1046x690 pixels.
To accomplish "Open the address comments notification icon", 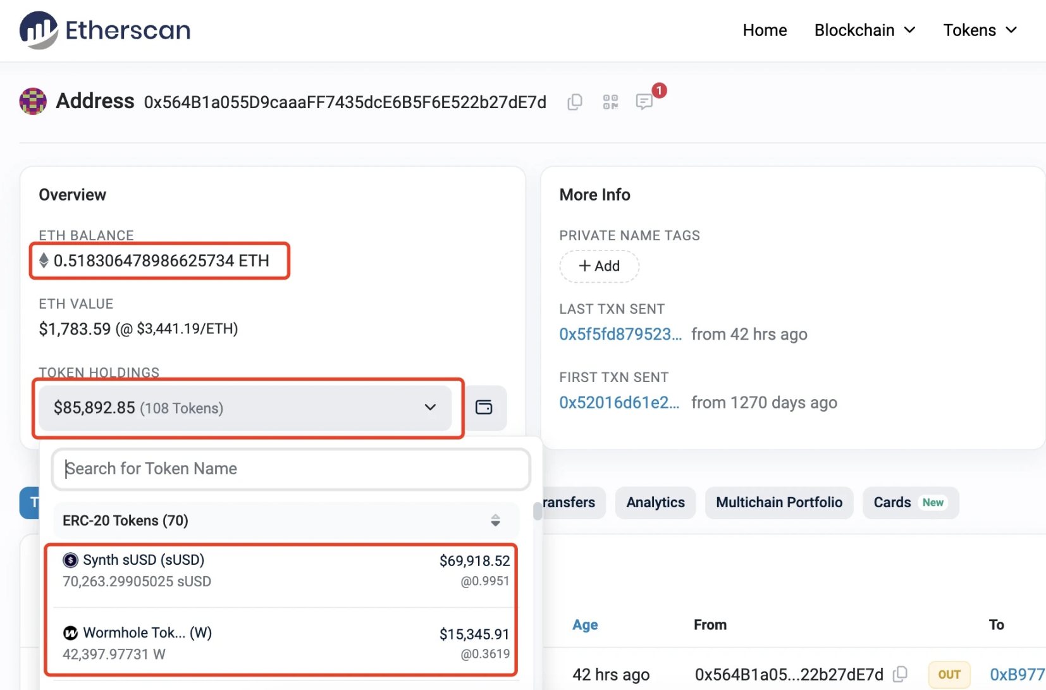I will [x=644, y=102].
